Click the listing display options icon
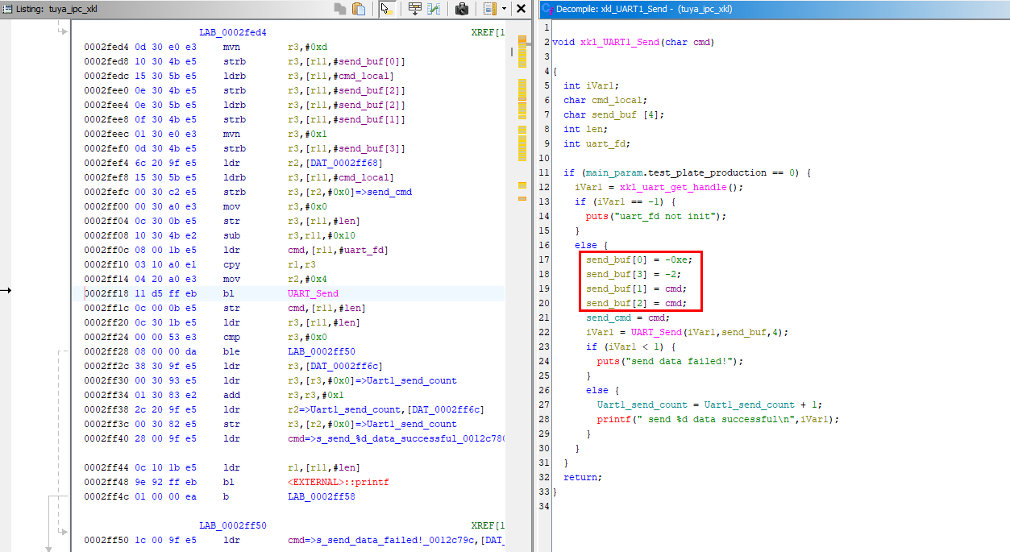Image resolution: width=1010 pixels, height=552 pixels. 489,9
